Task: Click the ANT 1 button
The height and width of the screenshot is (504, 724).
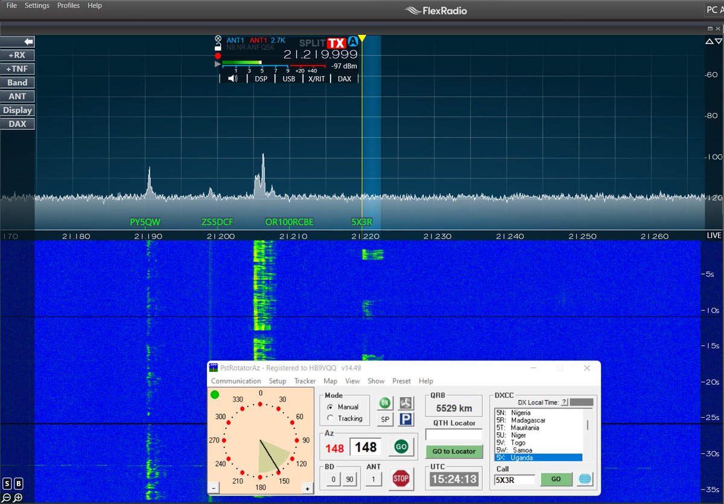Action: coord(373,479)
